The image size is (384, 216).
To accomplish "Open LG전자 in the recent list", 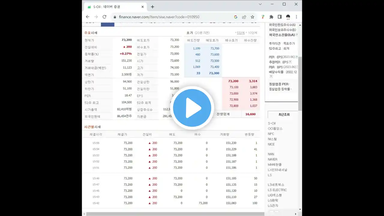I will (273, 206).
